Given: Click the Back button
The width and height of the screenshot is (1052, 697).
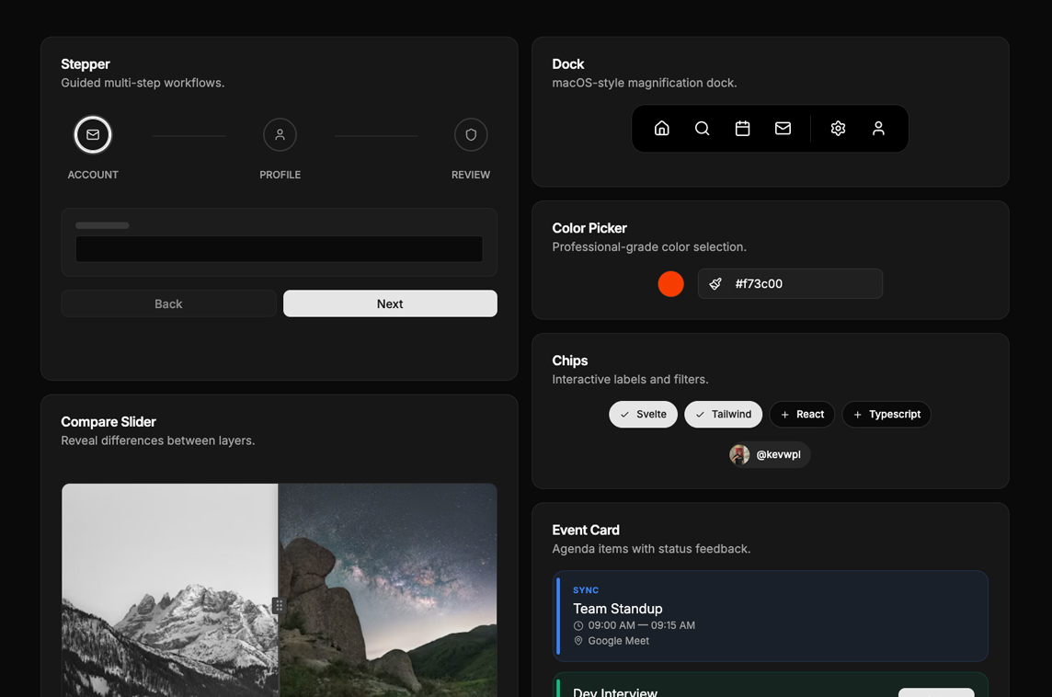Looking at the screenshot, I should 168,303.
